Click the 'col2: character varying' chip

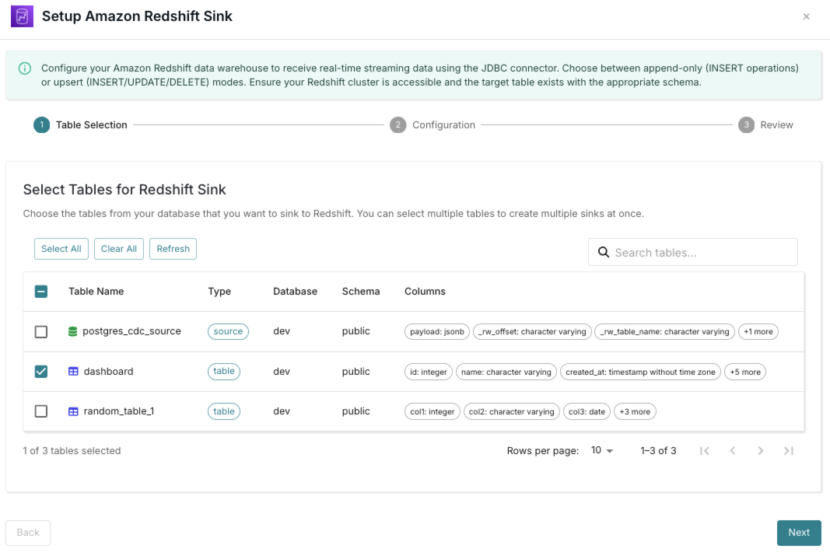coord(511,411)
